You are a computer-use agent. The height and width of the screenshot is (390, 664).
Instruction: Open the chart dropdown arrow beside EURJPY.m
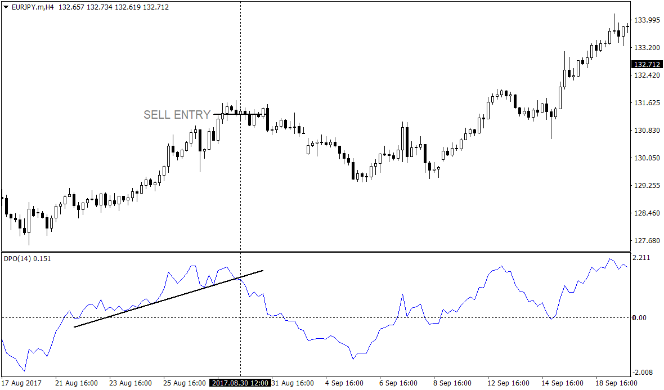[x=6, y=8]
